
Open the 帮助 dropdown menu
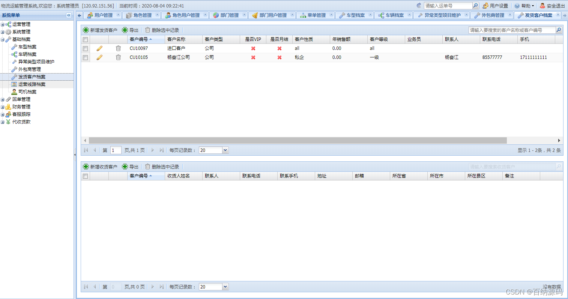click(x=524, y=6)
